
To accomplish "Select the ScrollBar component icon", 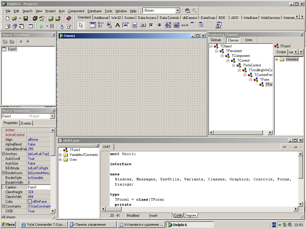I will coord(185,25).
